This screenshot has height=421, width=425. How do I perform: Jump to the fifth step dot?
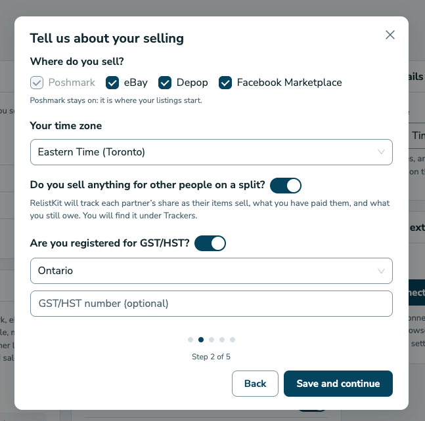[x=233, y=340]
